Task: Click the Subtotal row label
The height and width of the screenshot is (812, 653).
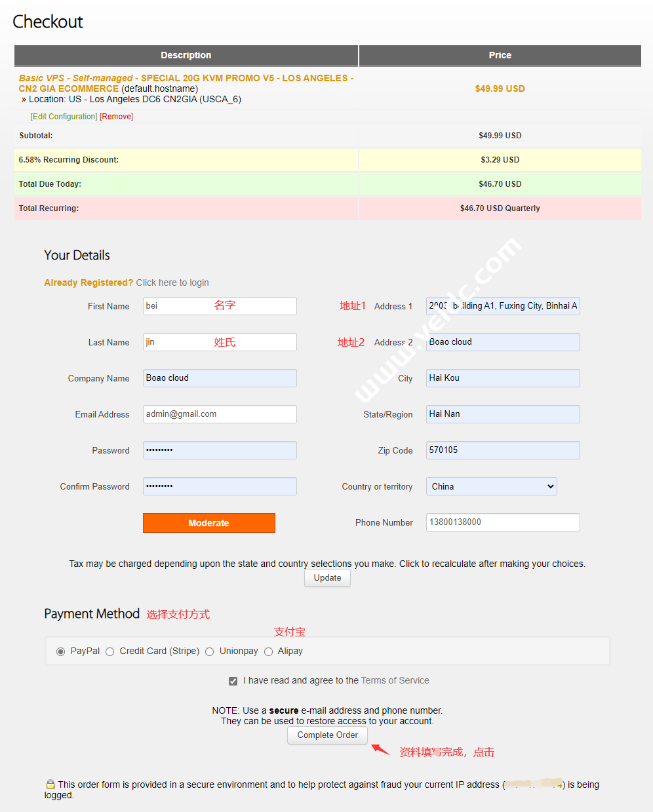Action: pos(36,136)
